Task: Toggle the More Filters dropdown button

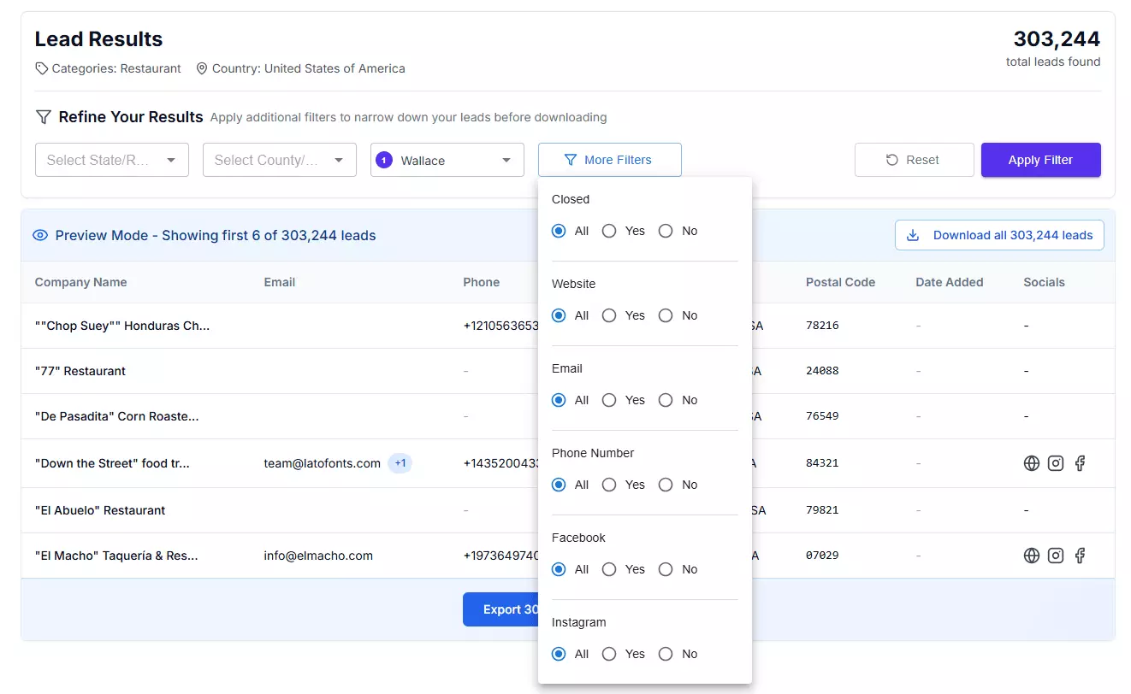Action: coord(610,160)
